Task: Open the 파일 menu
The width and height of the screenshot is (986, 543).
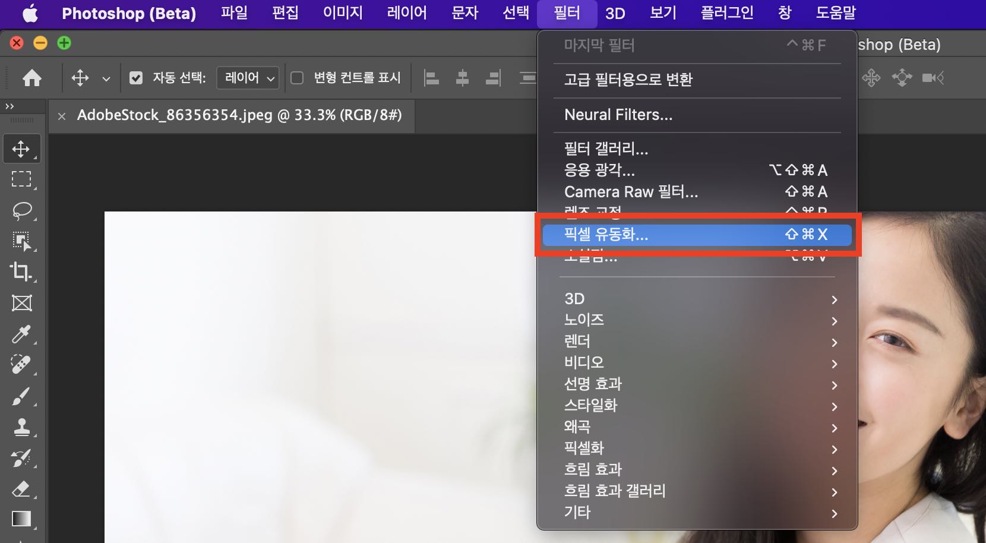Action: pyautogui.click(x=234, y=13)
